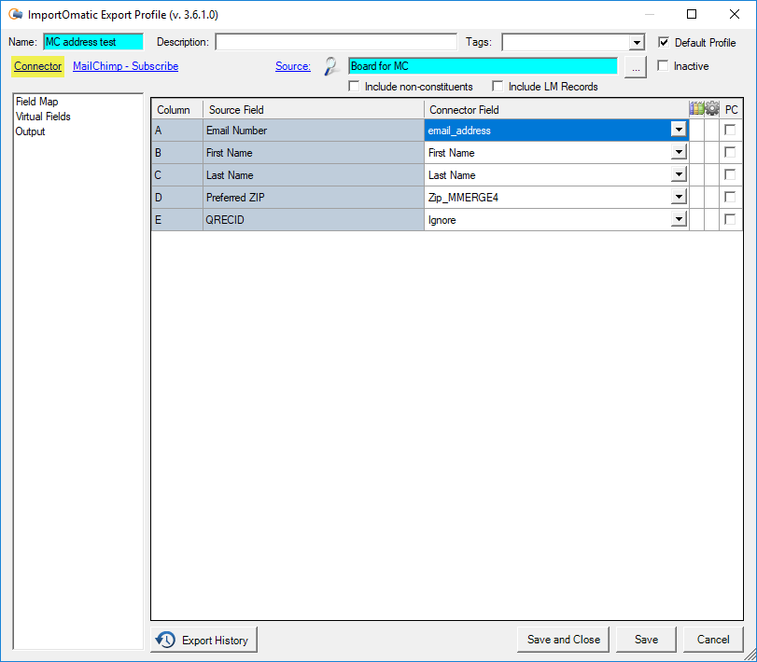
Task: Click the Cancel button
Action: (713, 640)
